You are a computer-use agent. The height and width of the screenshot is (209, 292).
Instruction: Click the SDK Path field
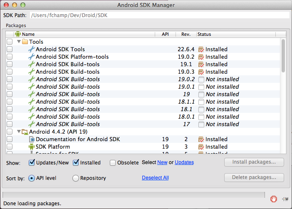tap(159, 15)
